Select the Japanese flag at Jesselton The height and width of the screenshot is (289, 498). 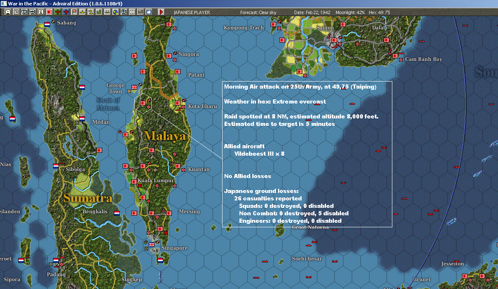(x=465, y=275)
